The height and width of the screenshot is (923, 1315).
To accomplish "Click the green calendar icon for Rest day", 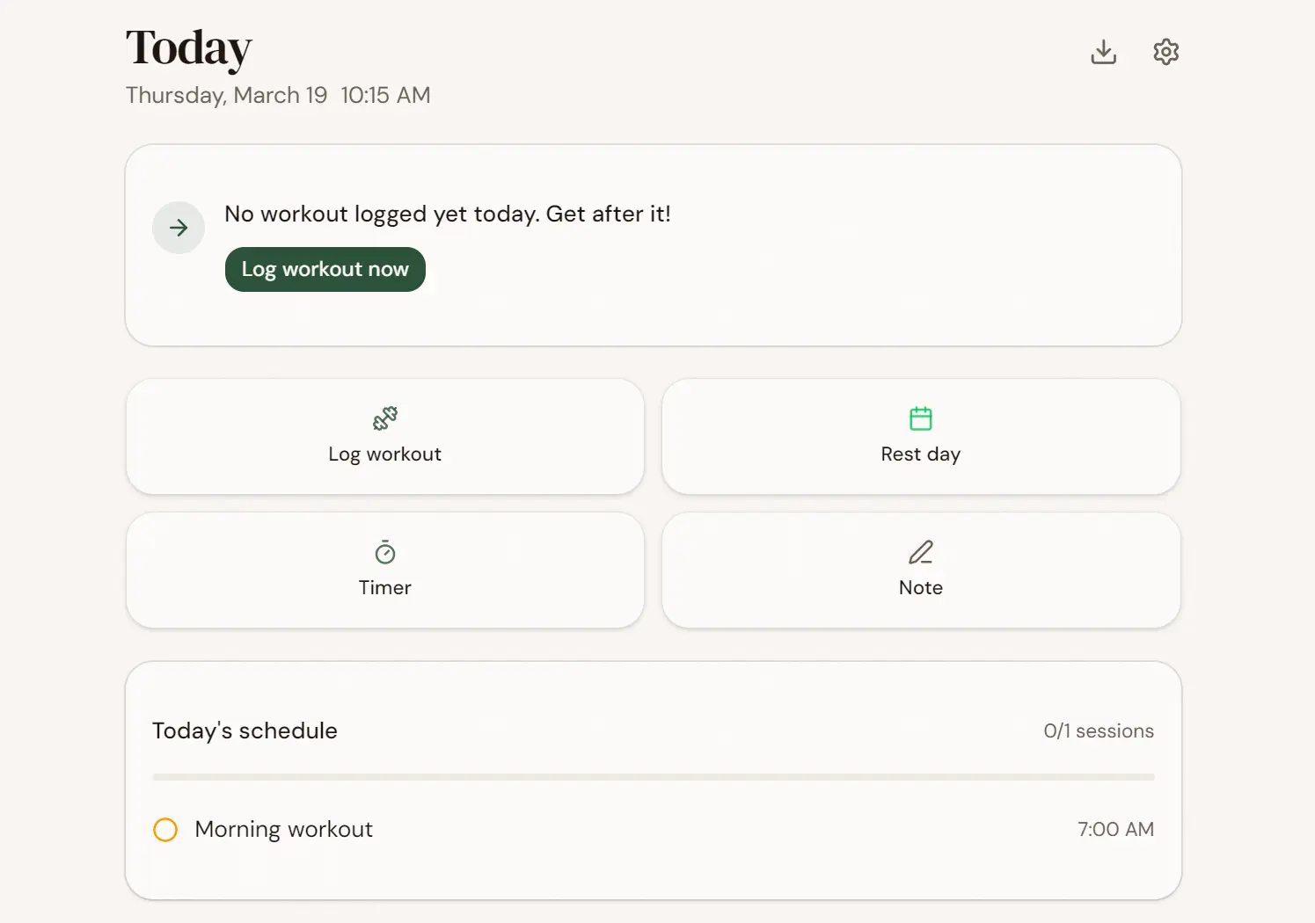I will coord(920,418).
